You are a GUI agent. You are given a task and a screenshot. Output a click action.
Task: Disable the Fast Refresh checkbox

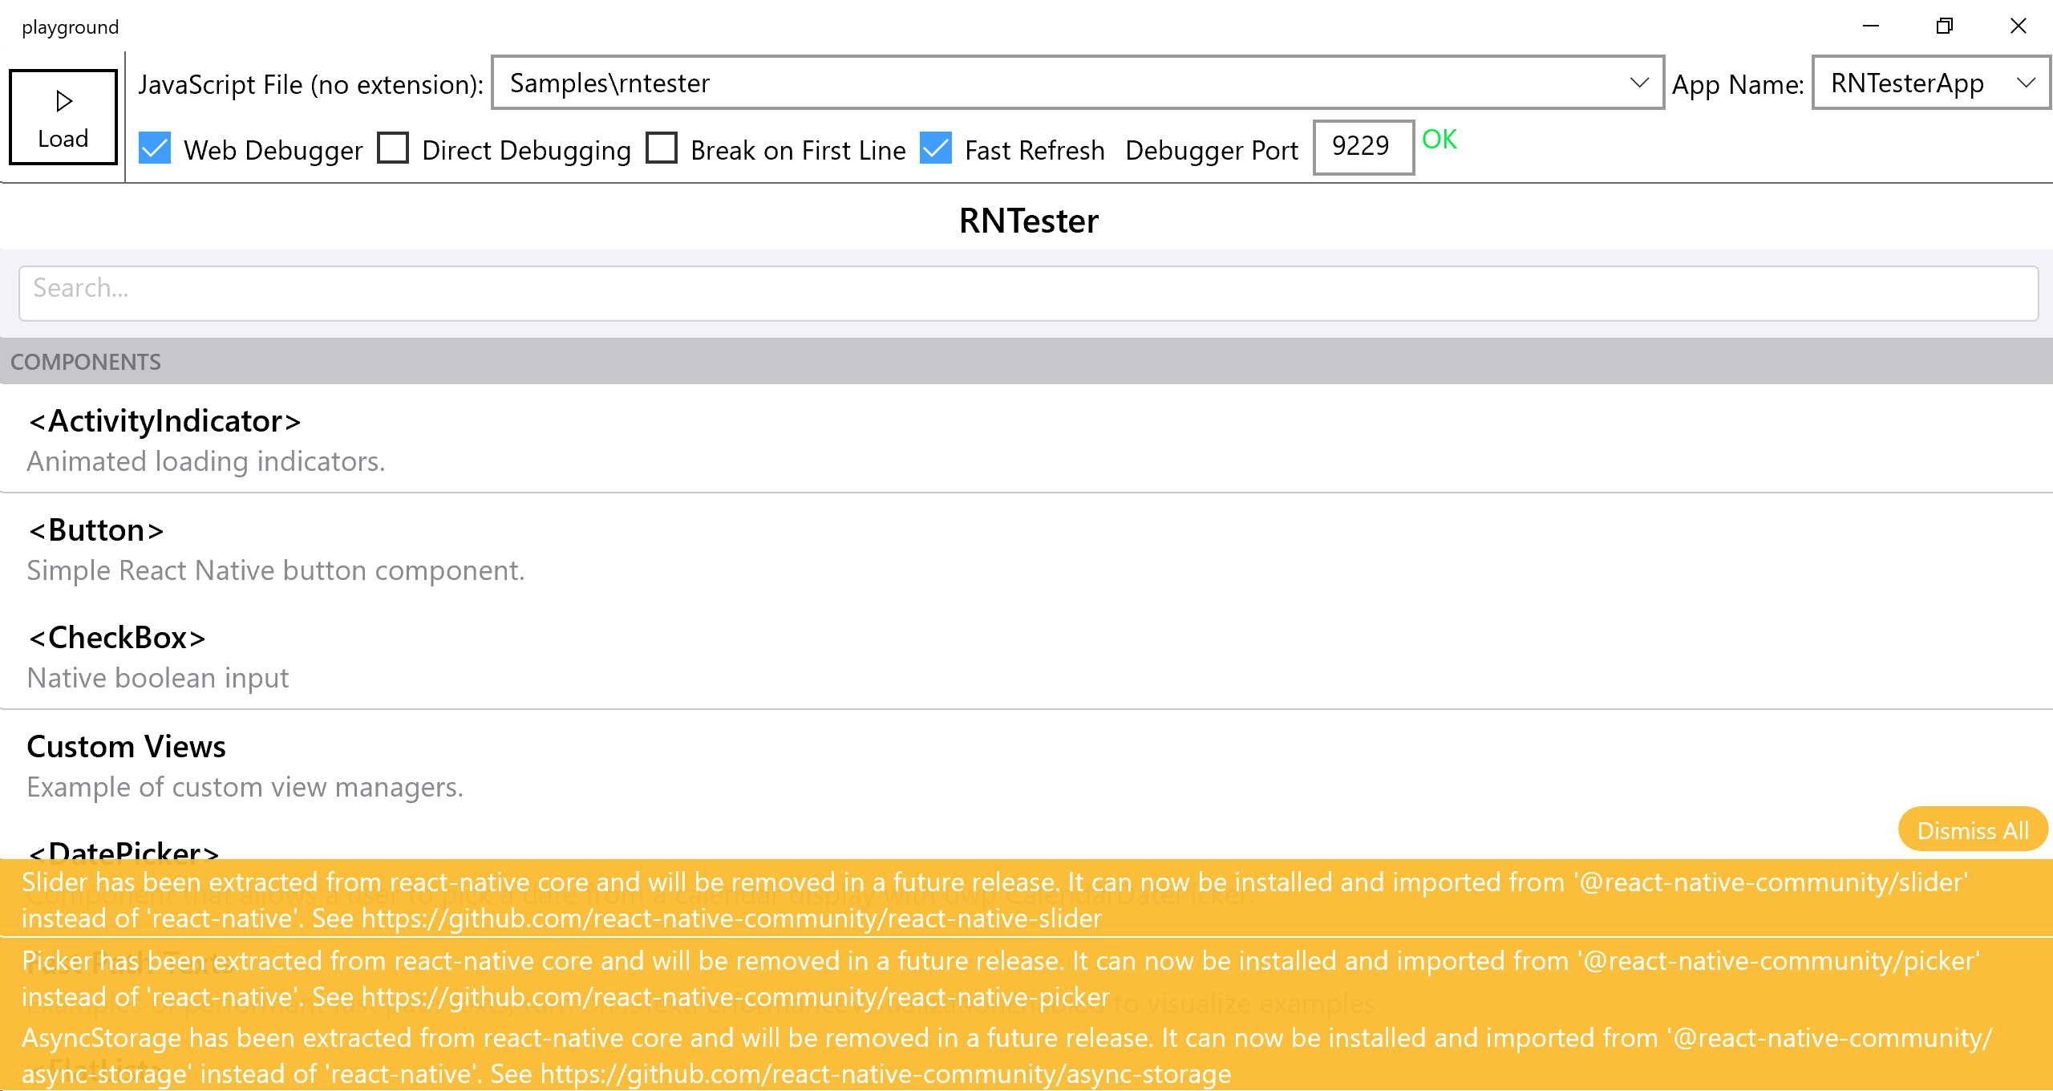point(936,149)
